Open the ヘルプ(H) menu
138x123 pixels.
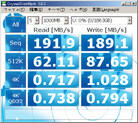tap(79, 10)
